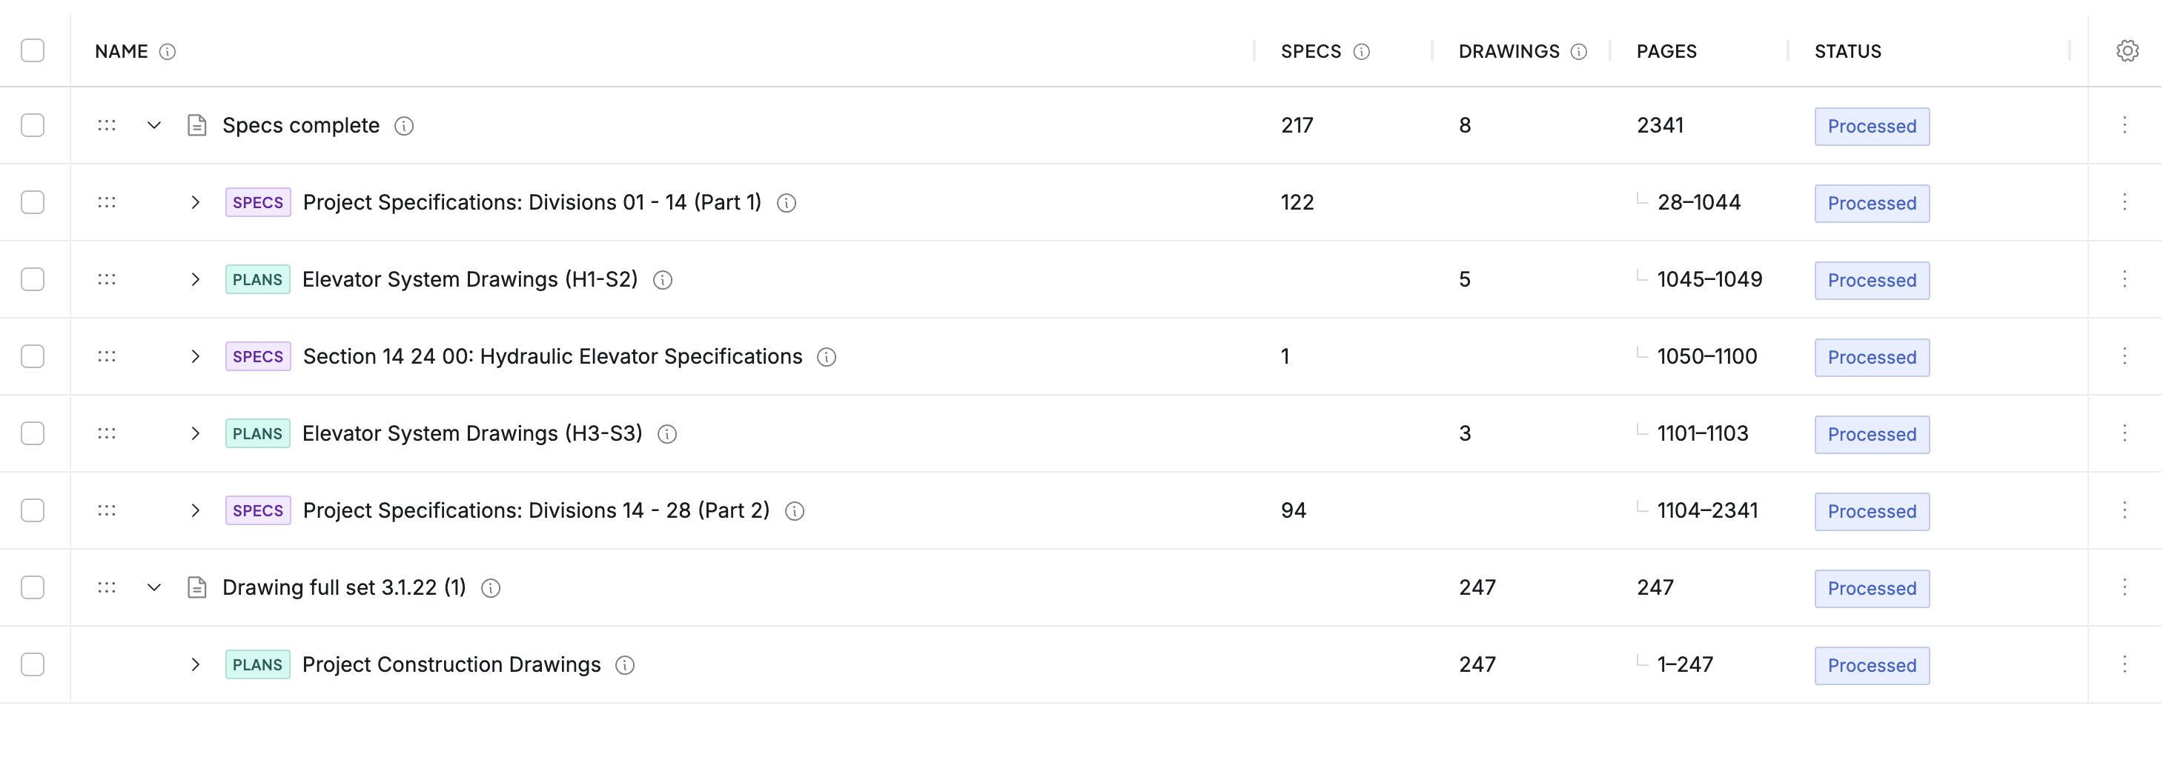Click PLANS tag on Project Construction Drawings
2172x757 pixels.
(x=257, y=665)
